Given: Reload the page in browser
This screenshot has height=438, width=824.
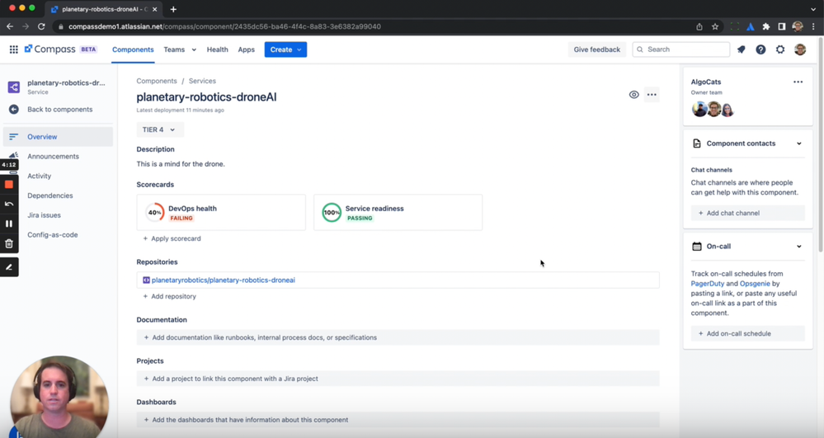Looking at the screenshot, I should [x=41, y=26].
